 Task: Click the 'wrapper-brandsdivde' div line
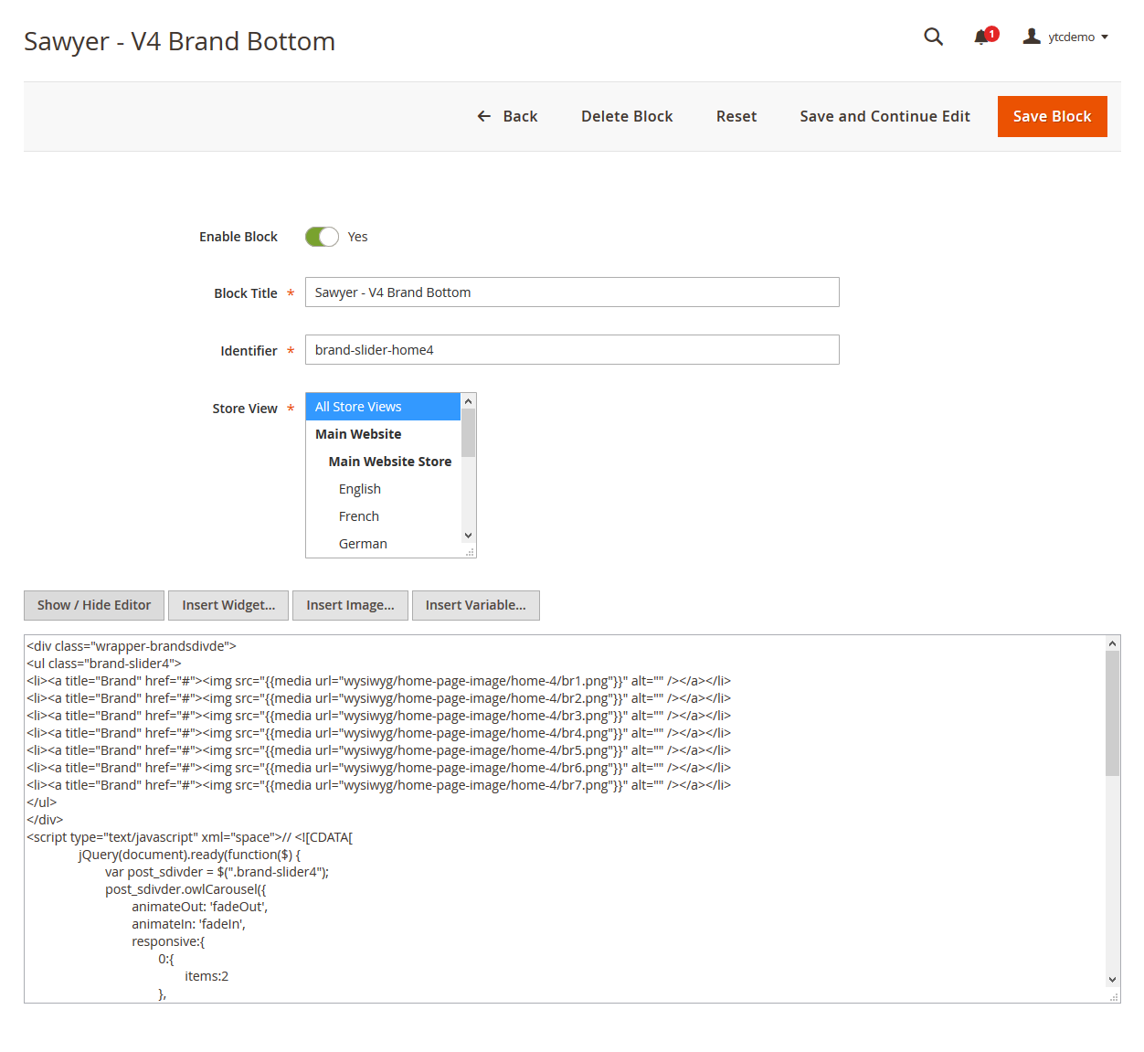point(132,646)
